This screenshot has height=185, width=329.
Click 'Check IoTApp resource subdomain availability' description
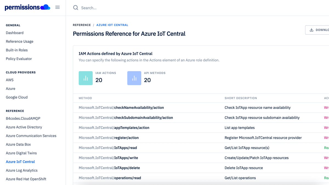coord(262,118)
